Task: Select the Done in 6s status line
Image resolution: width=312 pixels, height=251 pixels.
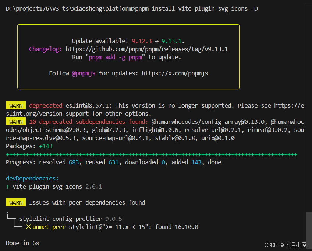Action: tap(22, 243)
